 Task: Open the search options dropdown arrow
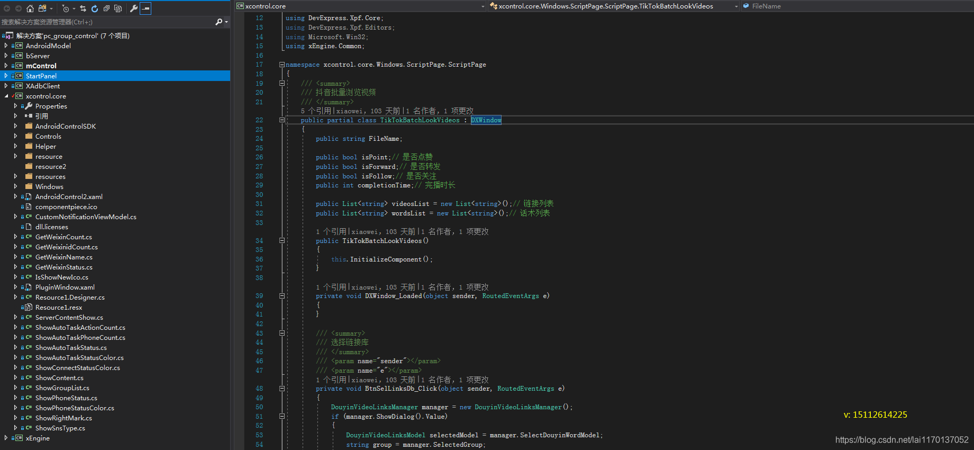(x=226, y=22)
